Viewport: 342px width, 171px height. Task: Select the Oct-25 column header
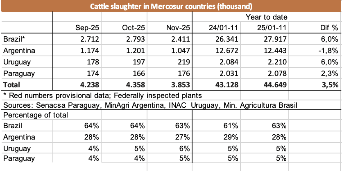(133, 28)
